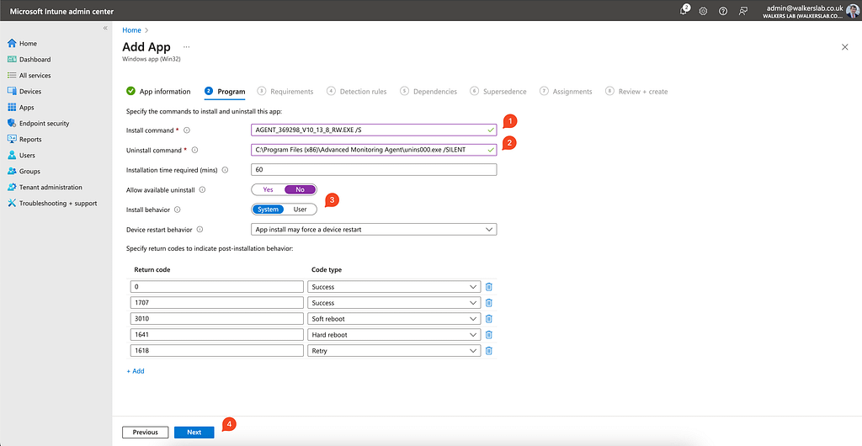Delete the return code 1707 row
Viewport: 862px width, 446px height.
pyautogui.click(x=488, y=303)
